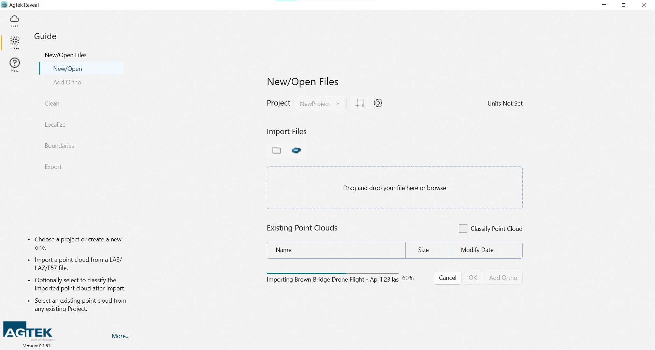Click the import progress bar
655x350 pixels.
click(332, 273)
